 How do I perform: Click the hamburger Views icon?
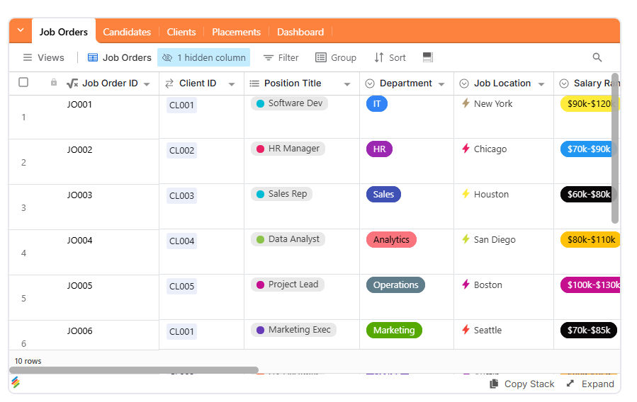(x=28, y=57)
